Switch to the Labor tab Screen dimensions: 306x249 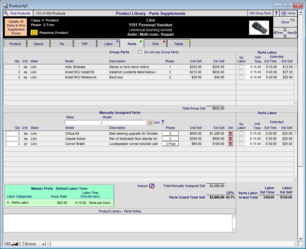108,44
